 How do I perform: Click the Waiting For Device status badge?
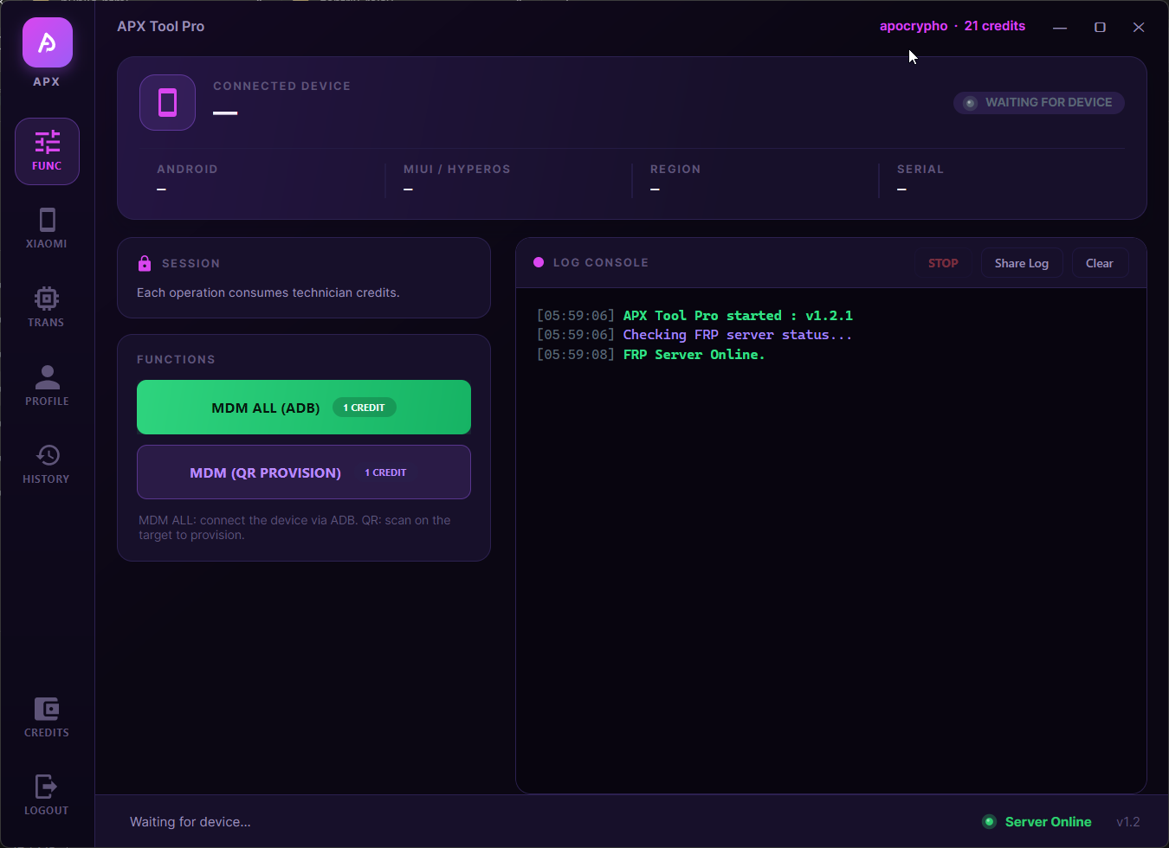[x=1039, y=102]
